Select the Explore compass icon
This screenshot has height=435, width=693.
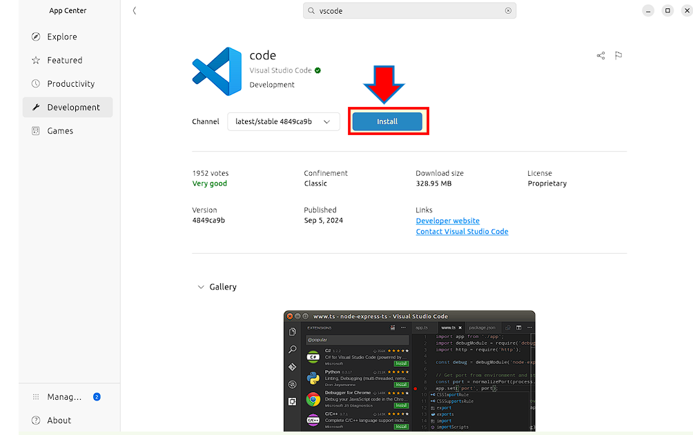point(36,37)
